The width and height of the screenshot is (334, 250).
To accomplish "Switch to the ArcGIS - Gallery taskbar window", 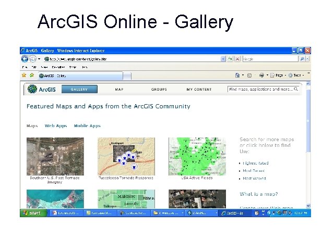I will [234, 213].
